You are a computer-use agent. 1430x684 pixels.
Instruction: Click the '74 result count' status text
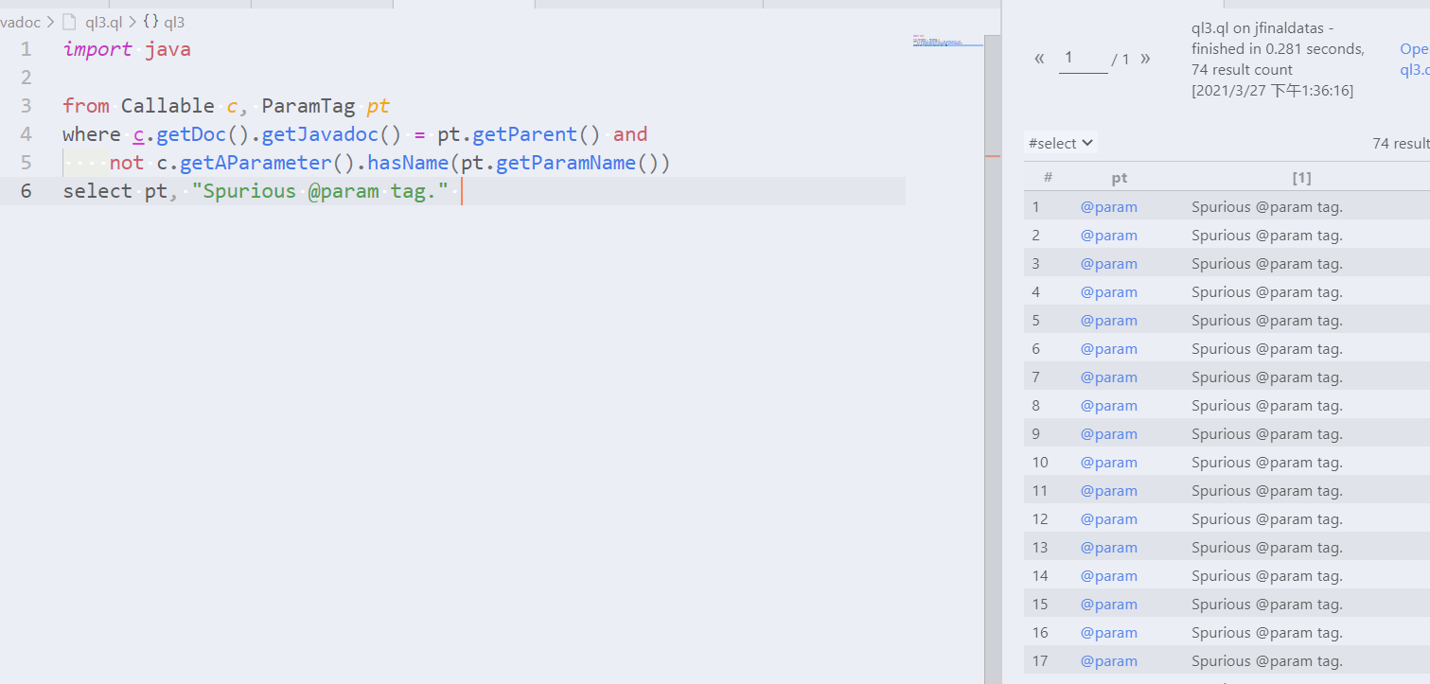pos(1242,70)
